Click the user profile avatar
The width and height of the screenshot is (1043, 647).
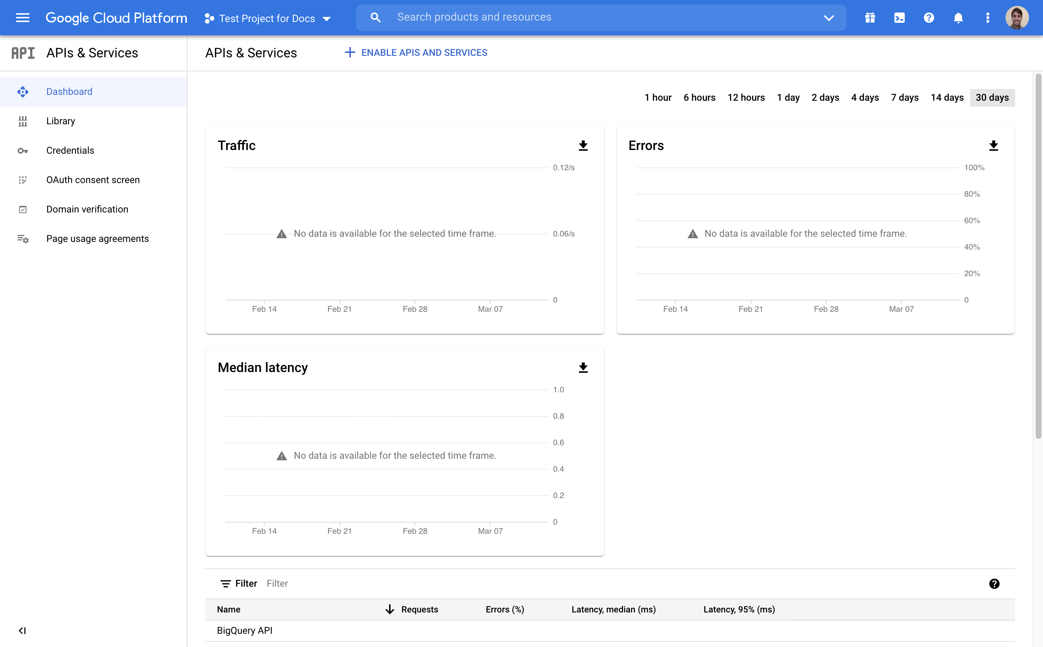pyautogui.click(x=1017, y=18)
